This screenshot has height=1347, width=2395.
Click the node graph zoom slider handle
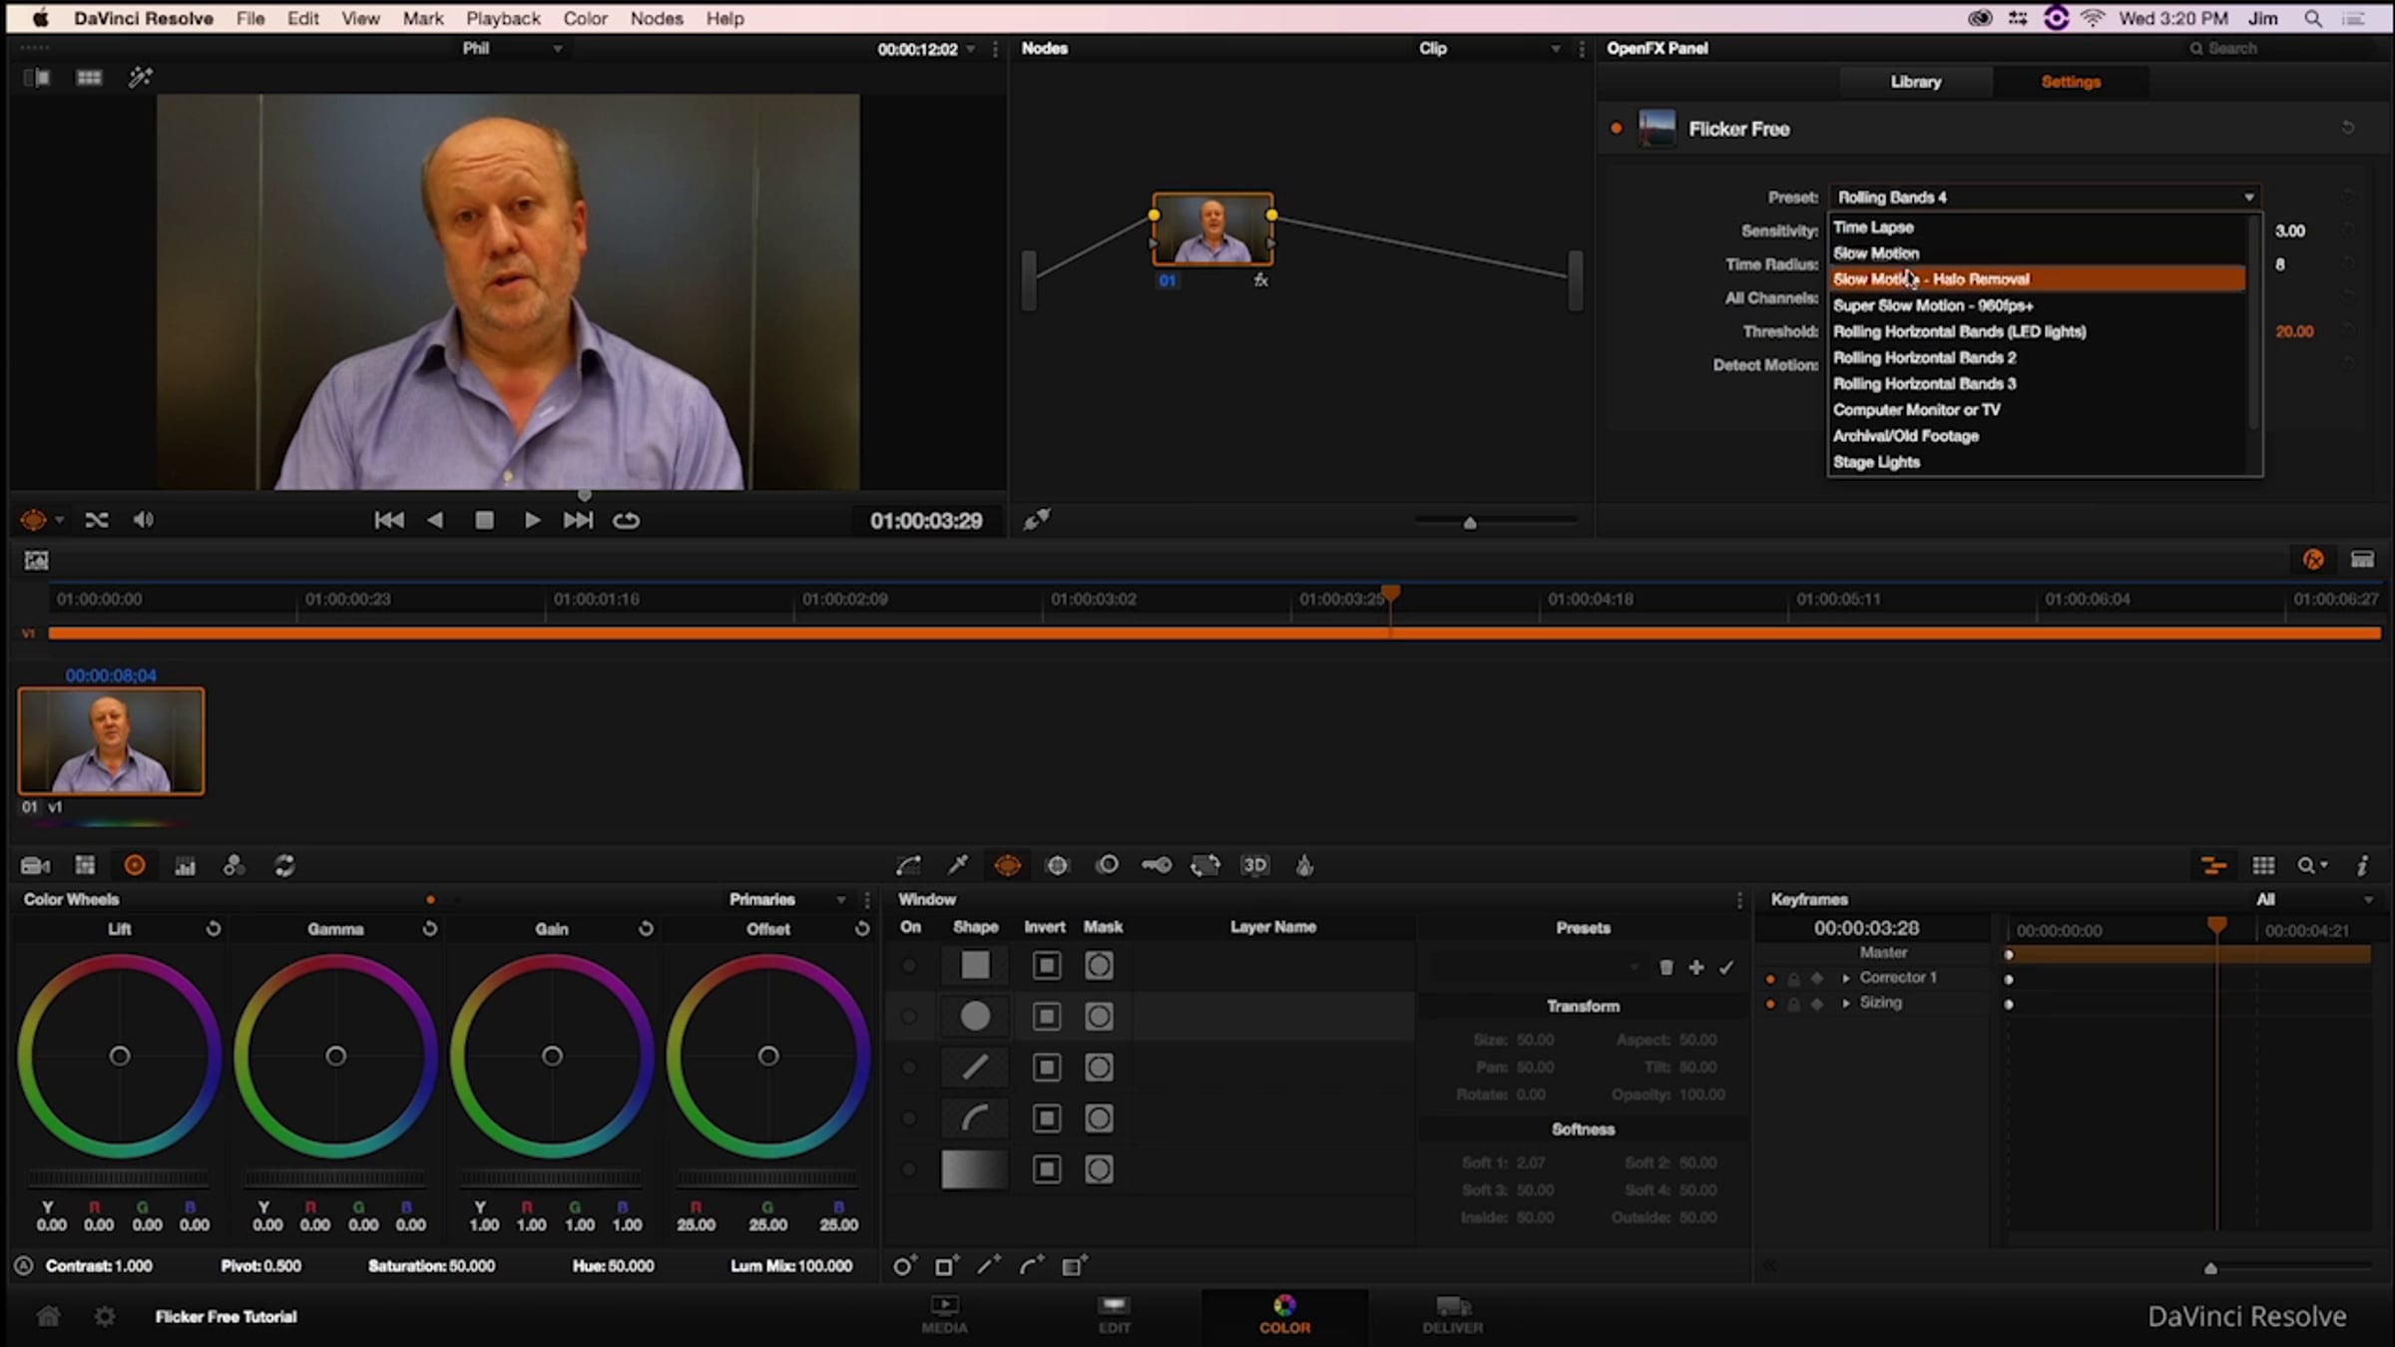1470,523
